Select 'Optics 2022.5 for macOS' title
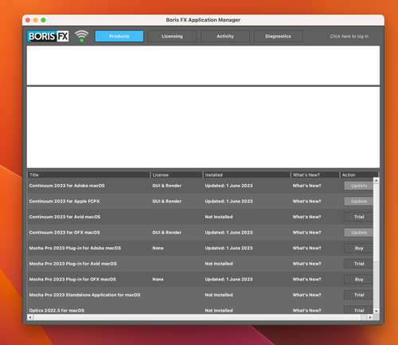This screenshot has height=345, width=398. 57,310
